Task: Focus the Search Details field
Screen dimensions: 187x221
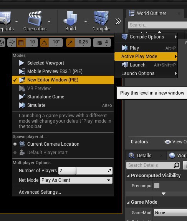Action: tap(153, 165)
